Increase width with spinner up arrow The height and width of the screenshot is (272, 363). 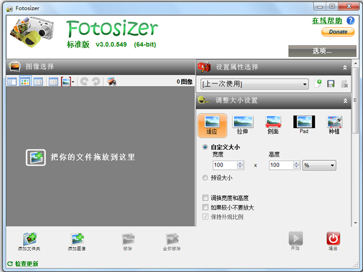240,163
